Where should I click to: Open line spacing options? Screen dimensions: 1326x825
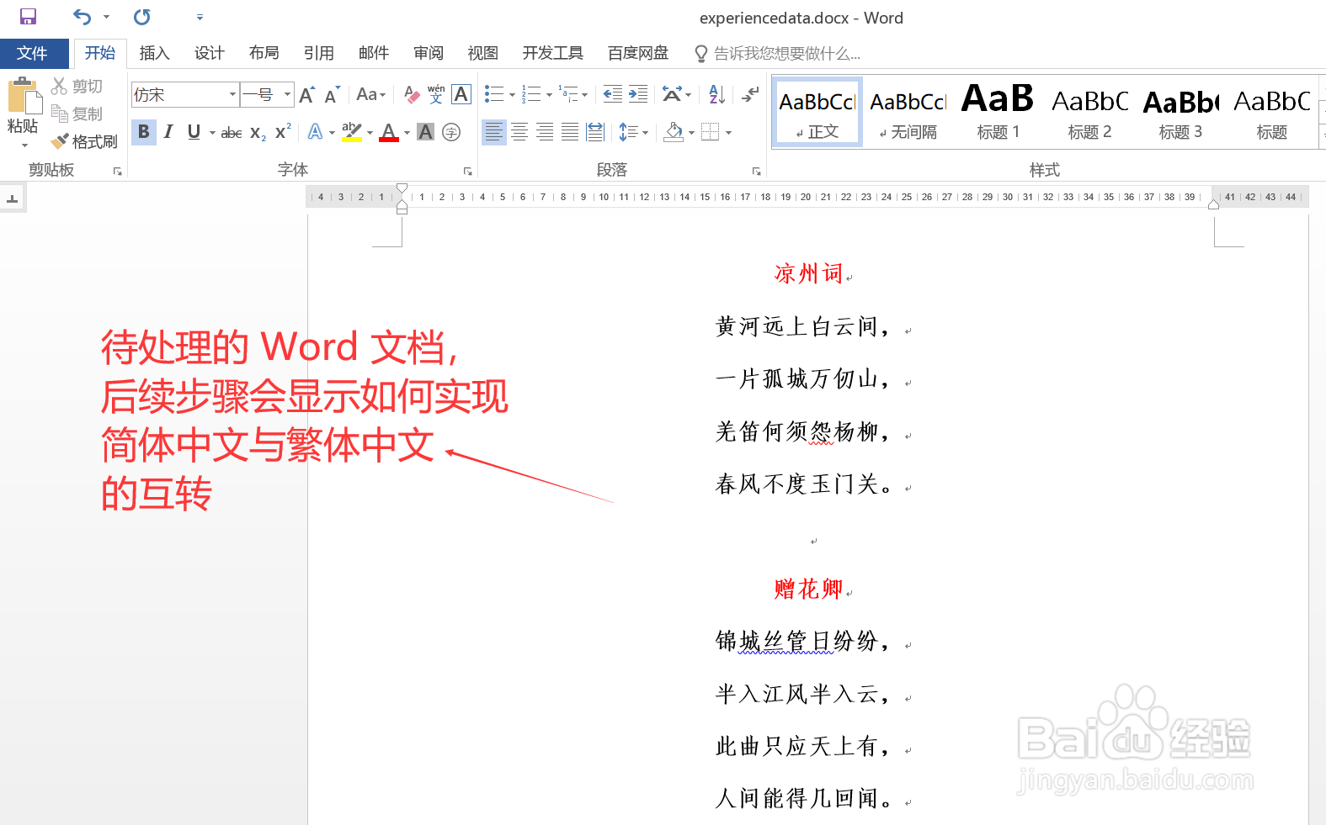point(633,132)
